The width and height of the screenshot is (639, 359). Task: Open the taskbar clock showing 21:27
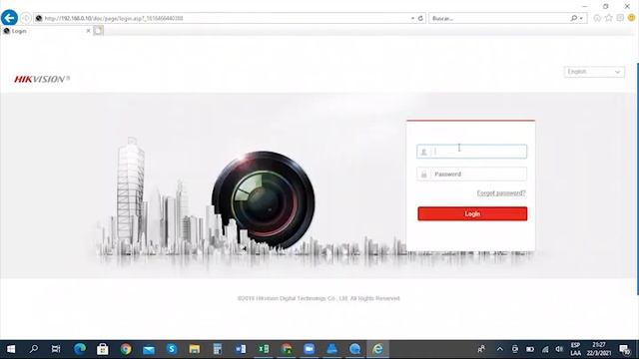599,349
